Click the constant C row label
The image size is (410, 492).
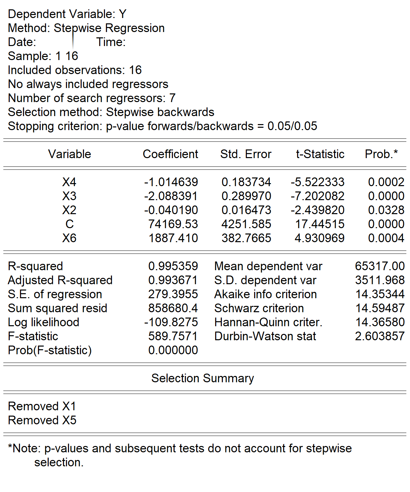pyautogui.click(x=69, y=224)
